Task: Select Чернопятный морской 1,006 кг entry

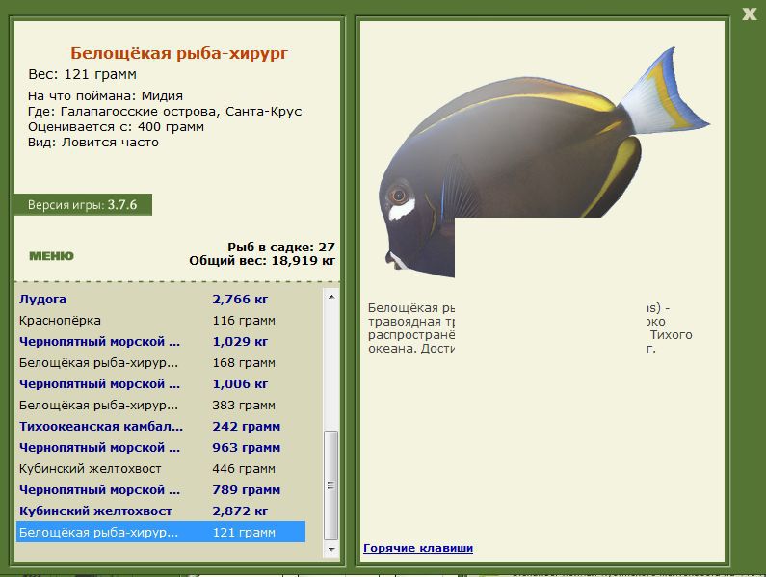Action: pyautogui.click(x=161, y=384)
